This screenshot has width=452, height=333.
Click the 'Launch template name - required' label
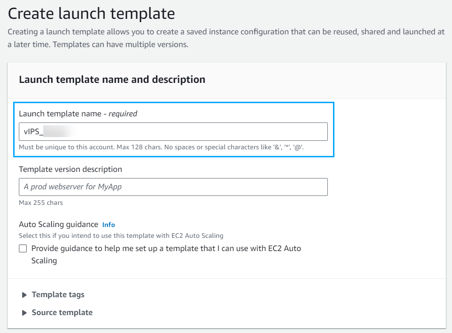coord(78,114)
